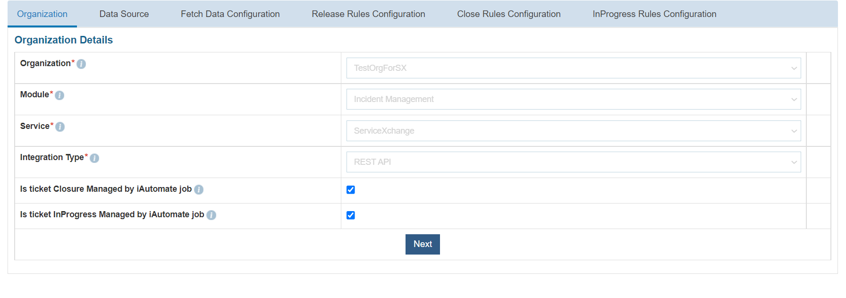The width and height of the screenshot is (846, 298).
Task: Go to Release Rules Configuration tab
Action: coord(368,14)
